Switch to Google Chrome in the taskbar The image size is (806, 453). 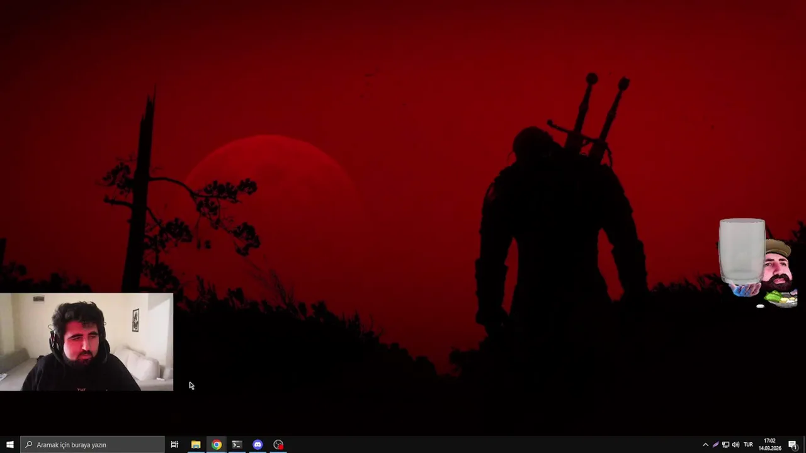click(217, 445)
